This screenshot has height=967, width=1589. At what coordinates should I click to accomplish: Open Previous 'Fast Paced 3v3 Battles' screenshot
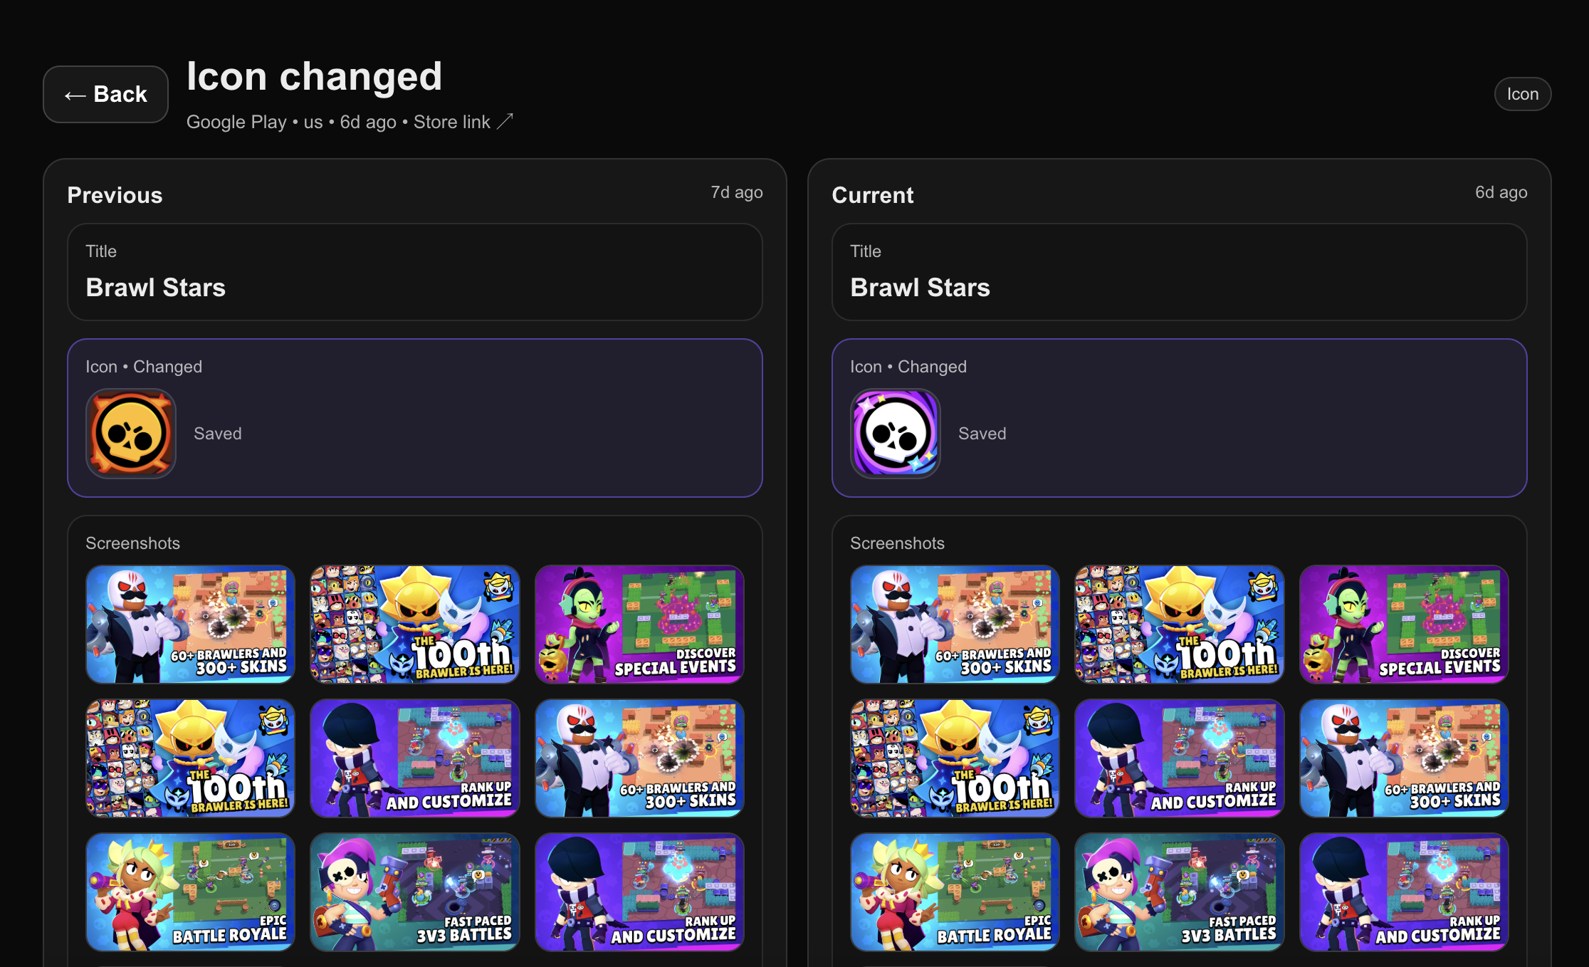(415, 892)
